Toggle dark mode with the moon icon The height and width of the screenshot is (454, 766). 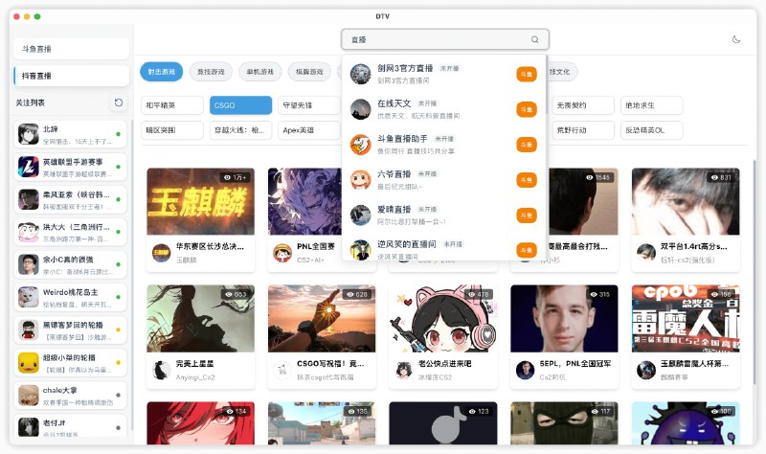coord(736,39)
